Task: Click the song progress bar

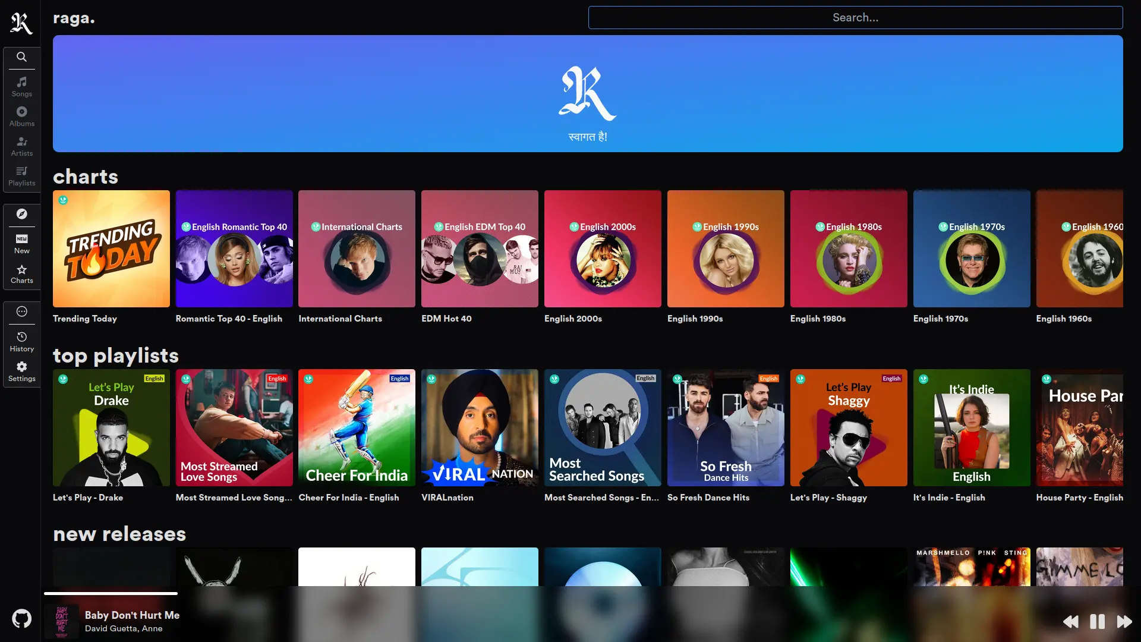Action: pyautogui.click(x=111, y=593)
